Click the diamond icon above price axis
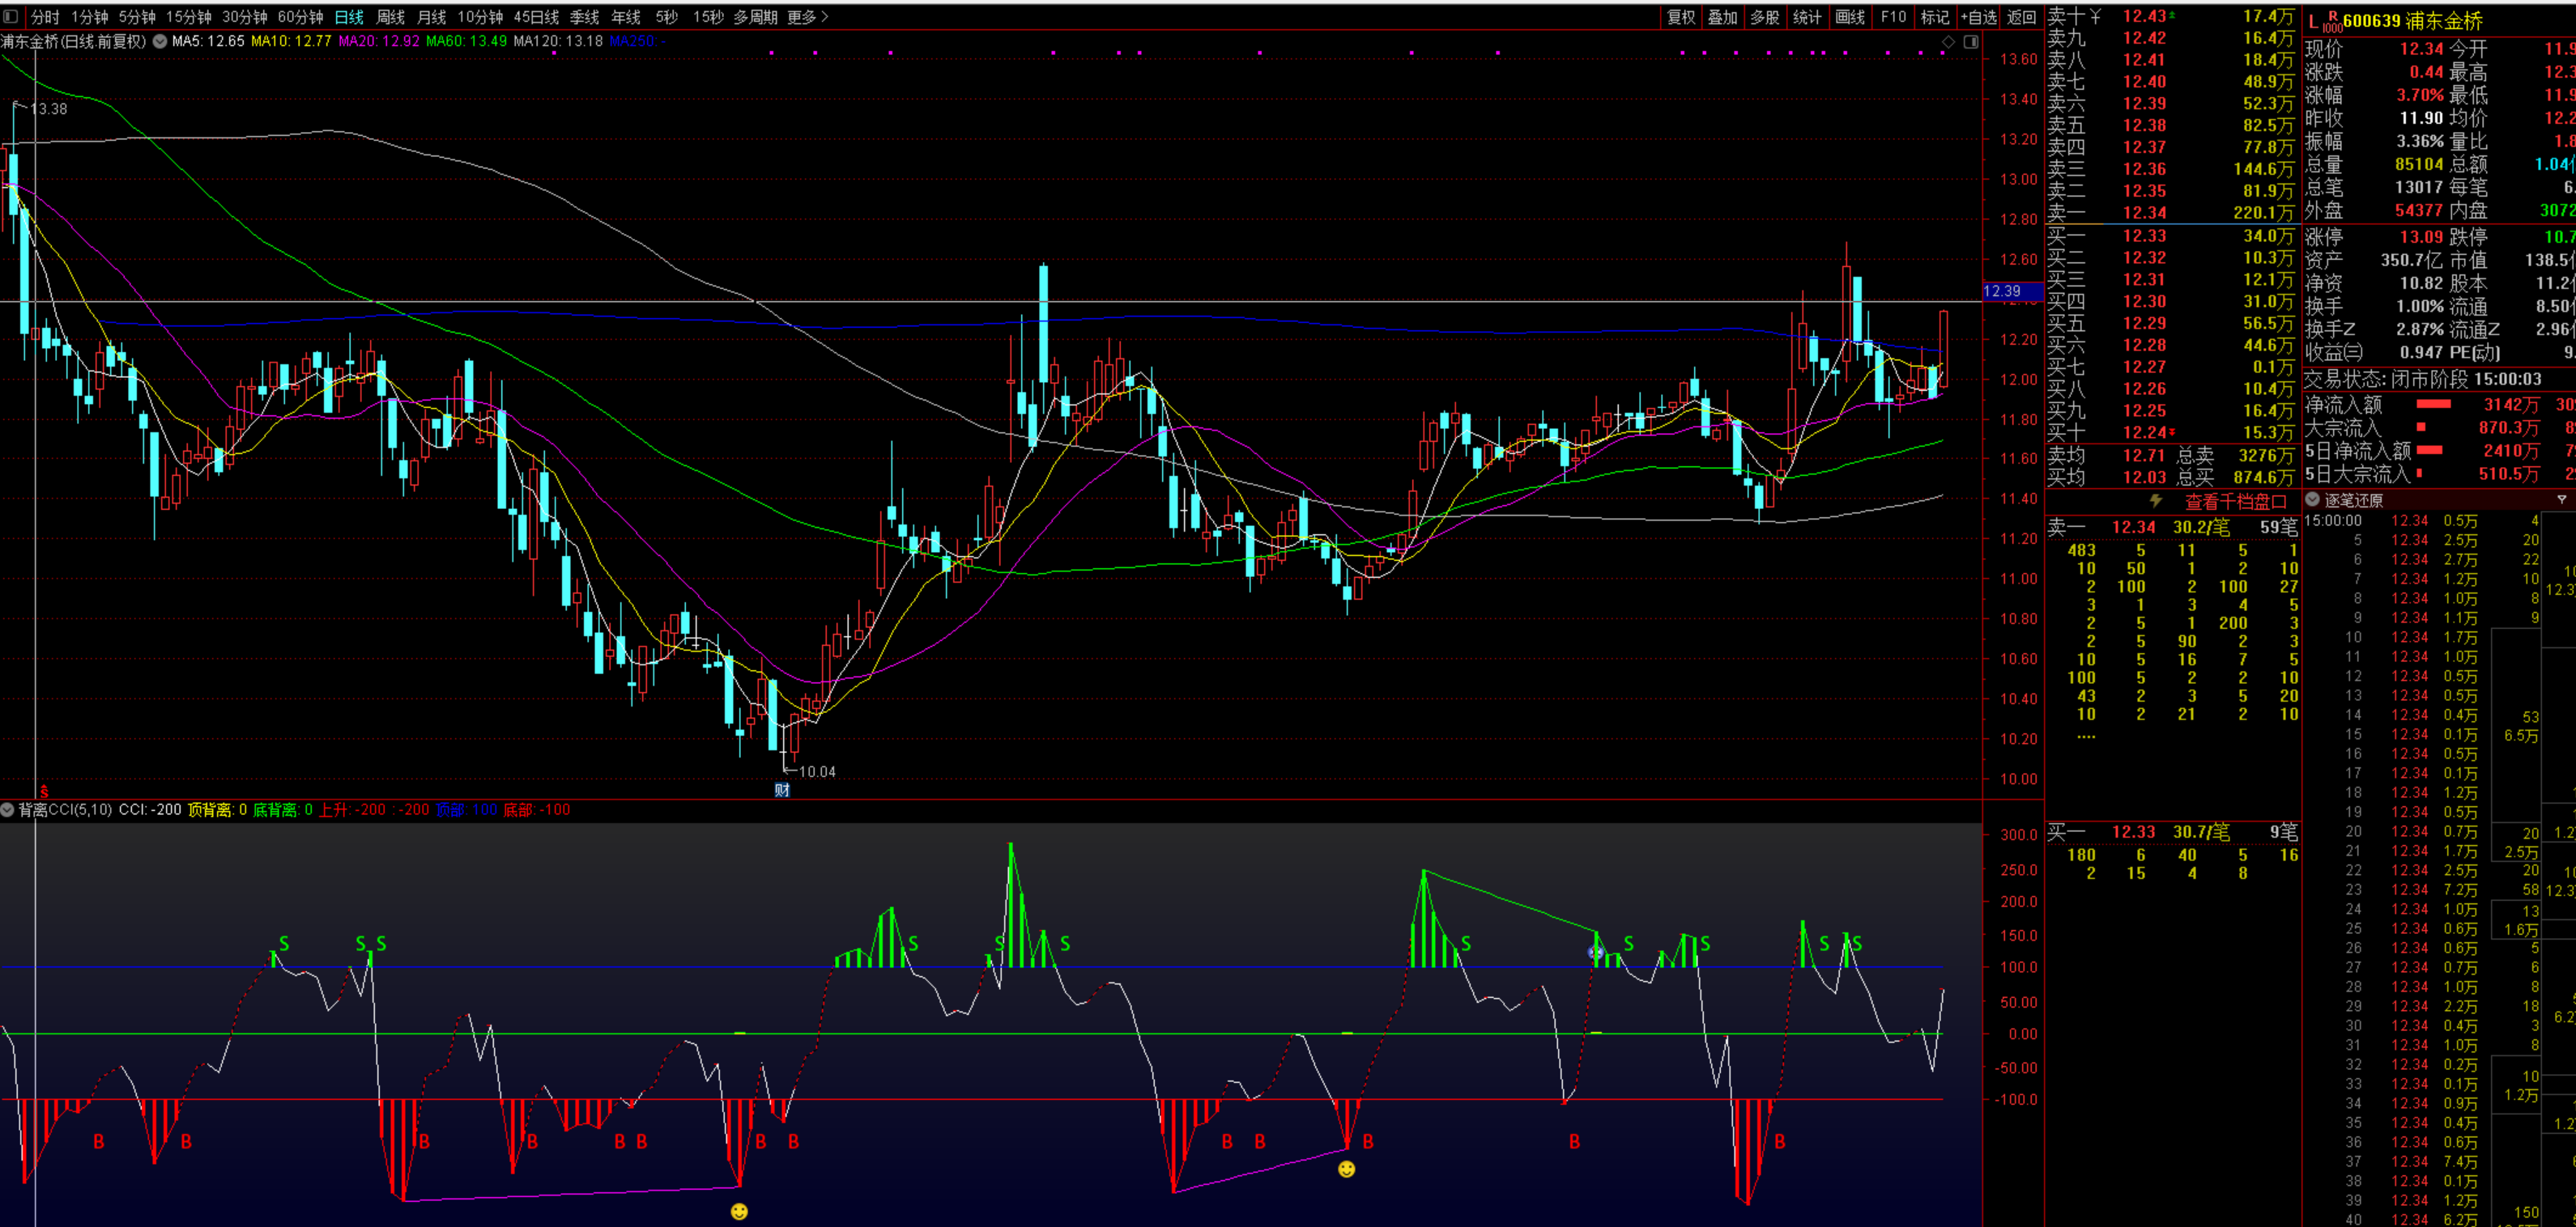The image size is (2576, 1227). (1948, 41)
